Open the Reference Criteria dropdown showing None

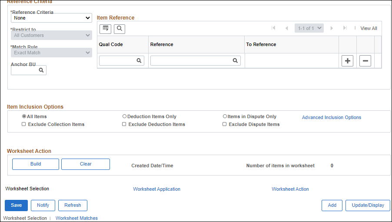pyautogui.click(x=52, y=18)
